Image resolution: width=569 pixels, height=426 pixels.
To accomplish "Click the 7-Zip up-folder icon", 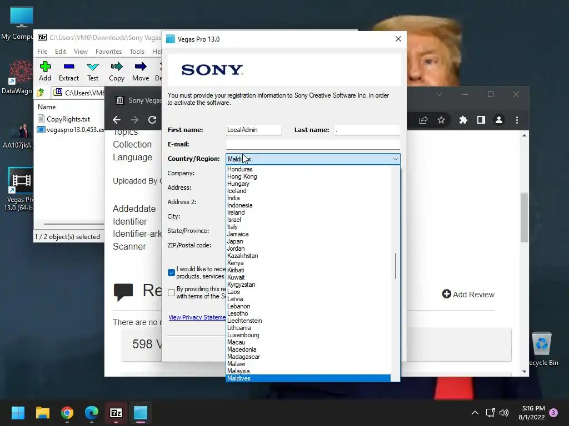I will click(x=41, y=93).
